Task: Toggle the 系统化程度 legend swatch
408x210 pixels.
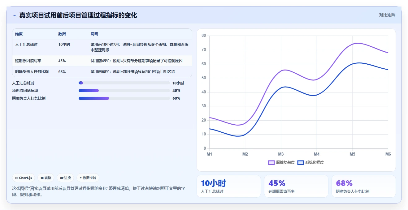Action: click(300, 162)
